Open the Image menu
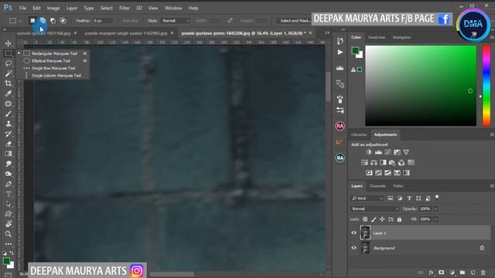 pos(53,8)
